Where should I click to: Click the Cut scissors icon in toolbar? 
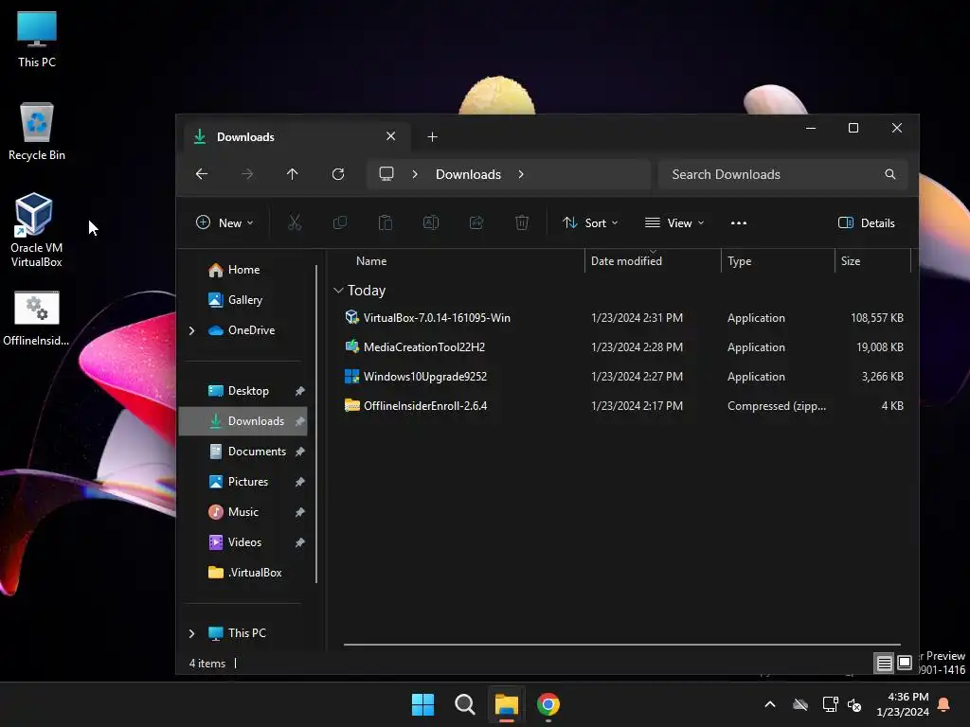click(x=295, y=222)
